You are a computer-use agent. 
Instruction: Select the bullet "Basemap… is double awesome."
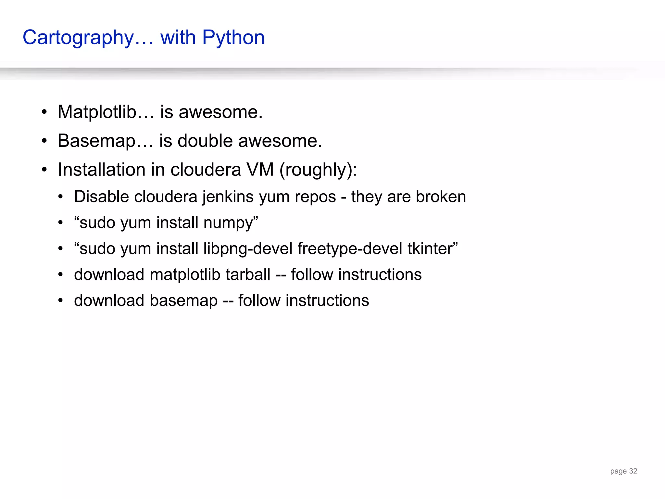point(190,141)
